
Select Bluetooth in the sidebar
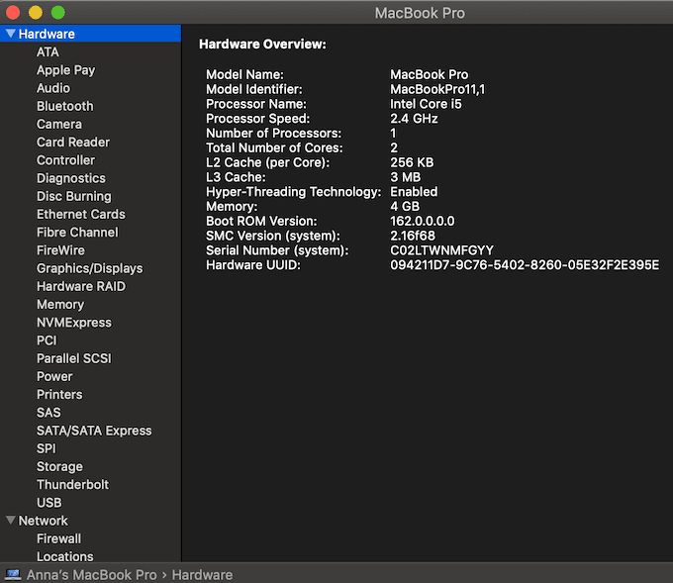(x=64, y=106)
